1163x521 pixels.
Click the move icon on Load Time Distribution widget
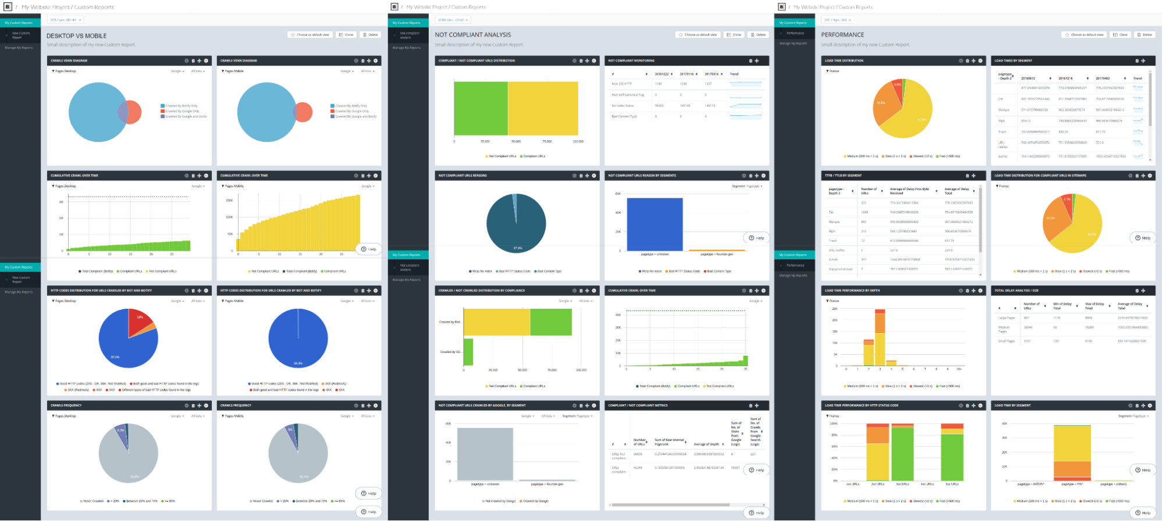[x=974, y=60]
